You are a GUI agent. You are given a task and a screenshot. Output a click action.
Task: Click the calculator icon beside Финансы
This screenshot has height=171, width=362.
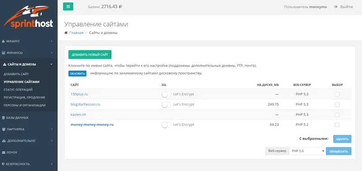pos(3,53)
